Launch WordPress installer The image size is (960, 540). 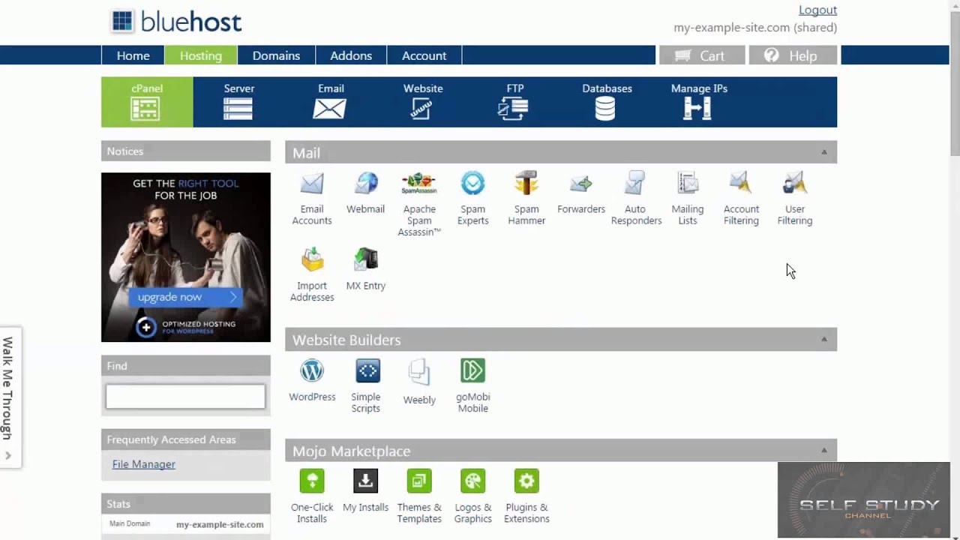312,381
